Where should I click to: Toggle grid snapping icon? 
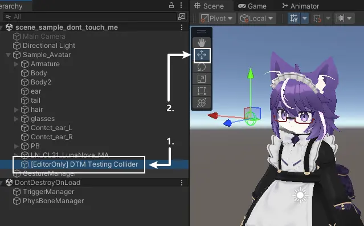pyautogui.click(x=317, y=18)
